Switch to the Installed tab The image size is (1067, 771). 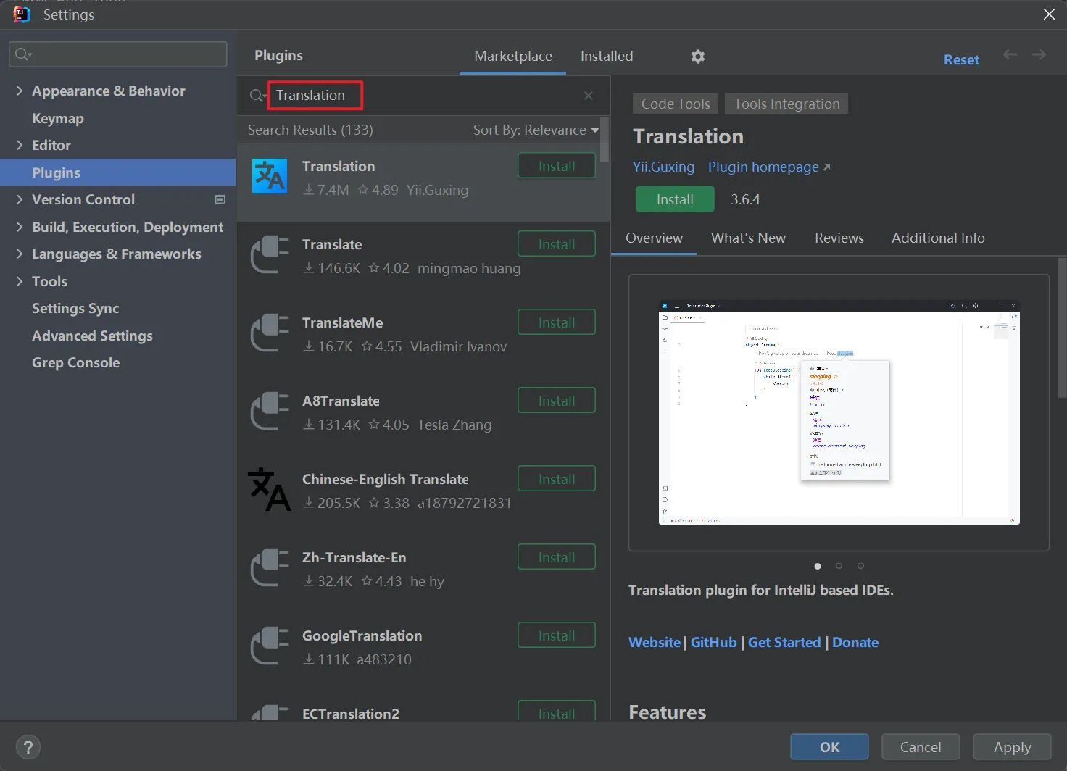point(607,57)
